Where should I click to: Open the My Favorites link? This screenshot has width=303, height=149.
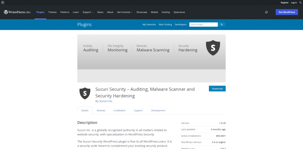click(149, 25)
